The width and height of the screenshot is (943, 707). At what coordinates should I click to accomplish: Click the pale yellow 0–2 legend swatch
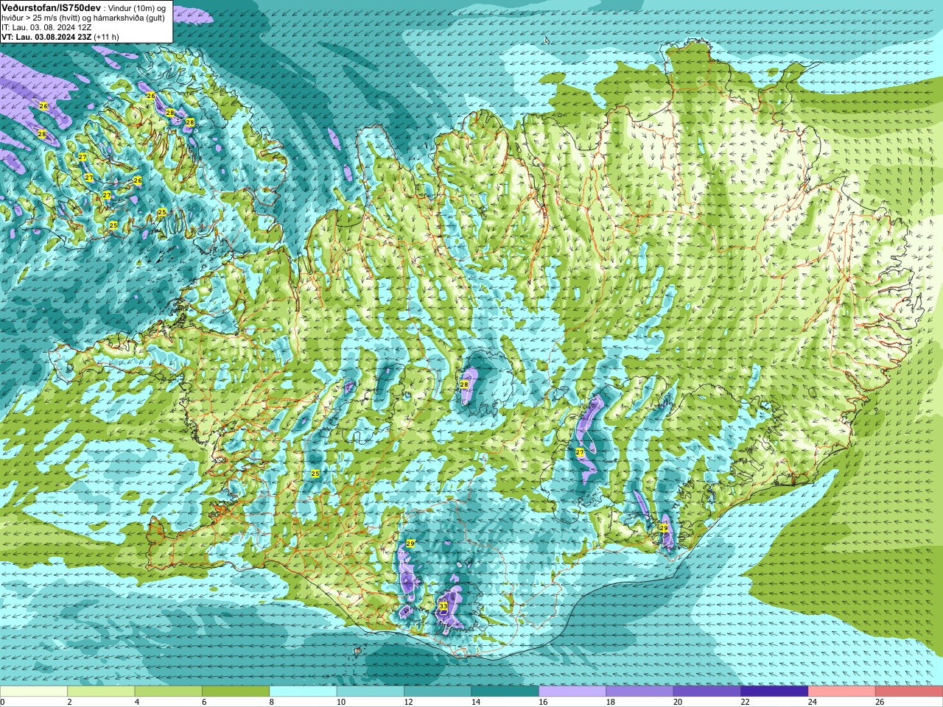[34, 692]
